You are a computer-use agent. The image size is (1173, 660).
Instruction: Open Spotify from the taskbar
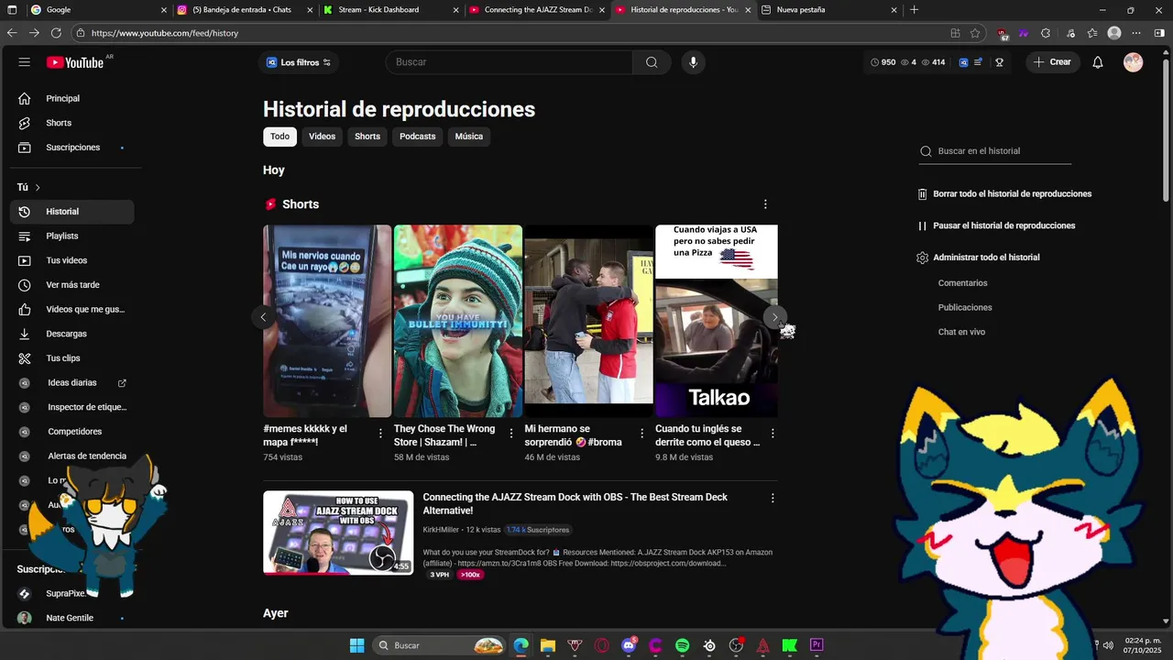[683, 645]
